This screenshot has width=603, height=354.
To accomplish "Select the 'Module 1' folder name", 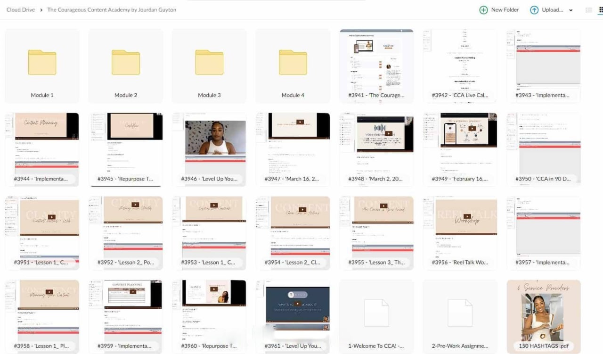I will (42, 95).
